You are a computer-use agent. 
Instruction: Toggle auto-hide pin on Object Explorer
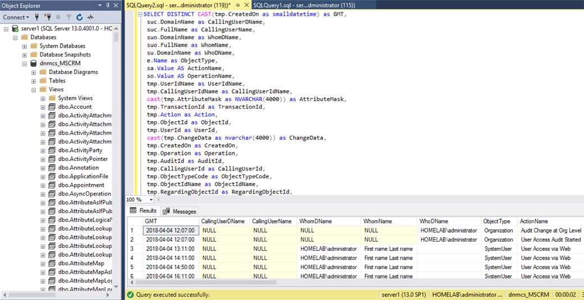(108, 5)
